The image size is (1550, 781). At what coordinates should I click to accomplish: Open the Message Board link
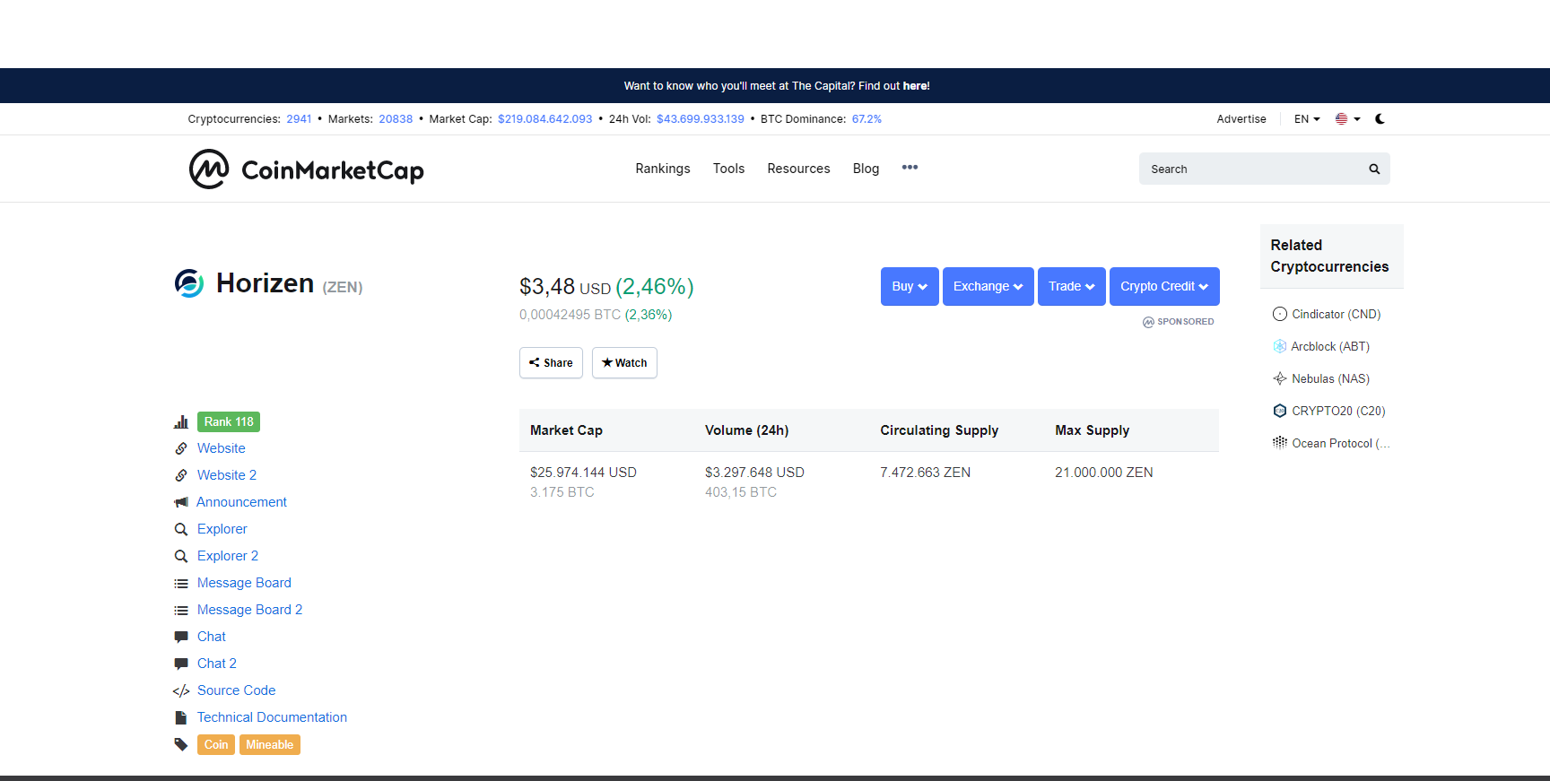tap(244, 583)
